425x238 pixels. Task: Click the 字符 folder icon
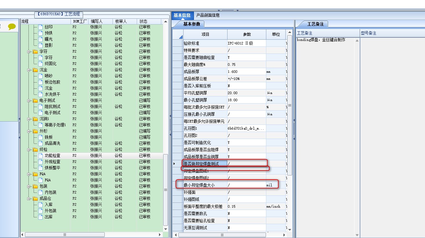[x=35, y=51]
